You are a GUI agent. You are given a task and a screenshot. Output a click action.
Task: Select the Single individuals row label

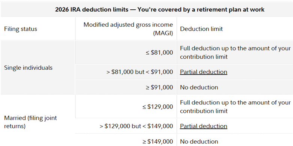tap(28, 68)
